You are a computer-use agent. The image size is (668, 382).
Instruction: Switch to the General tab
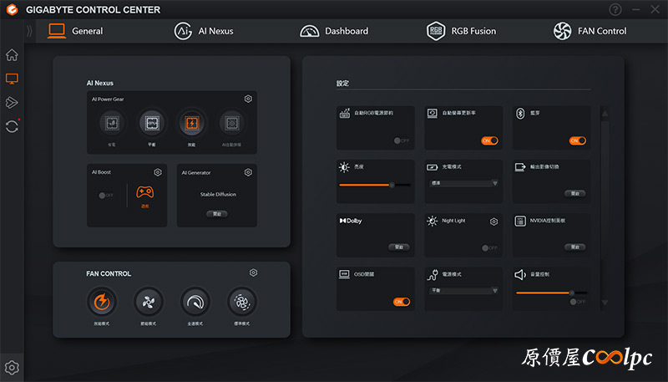(75, 31)
